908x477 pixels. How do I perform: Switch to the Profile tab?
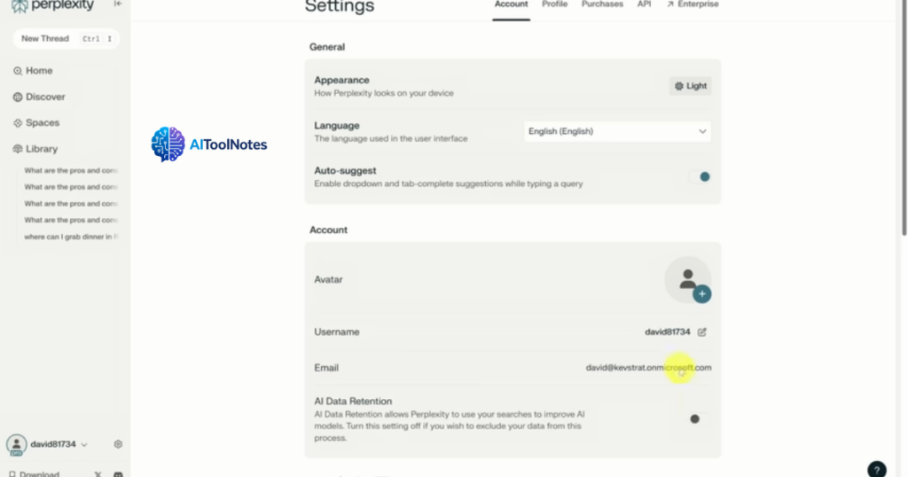554,4
